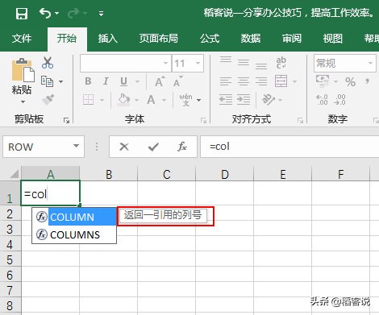
Task: Apply the Fill Color paint bucket
Action: 124,100
